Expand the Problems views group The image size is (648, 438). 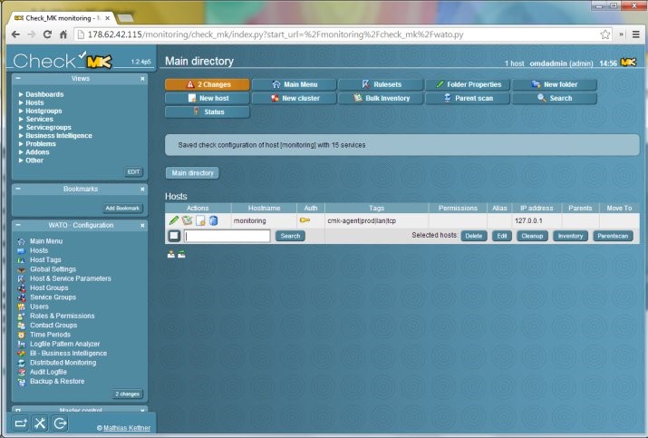pos(22,143)
